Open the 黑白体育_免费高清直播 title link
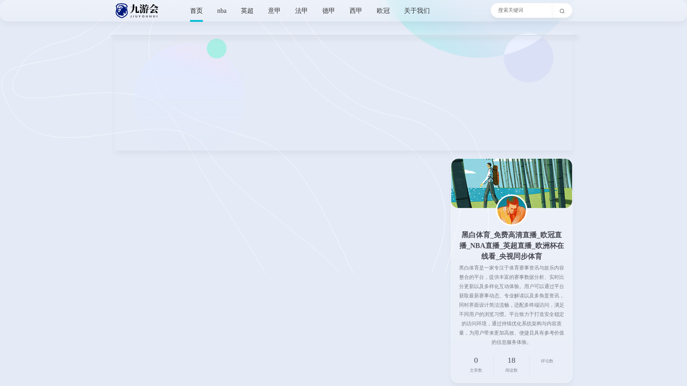The height and width of the screenshot is (386, 687). 512,246
